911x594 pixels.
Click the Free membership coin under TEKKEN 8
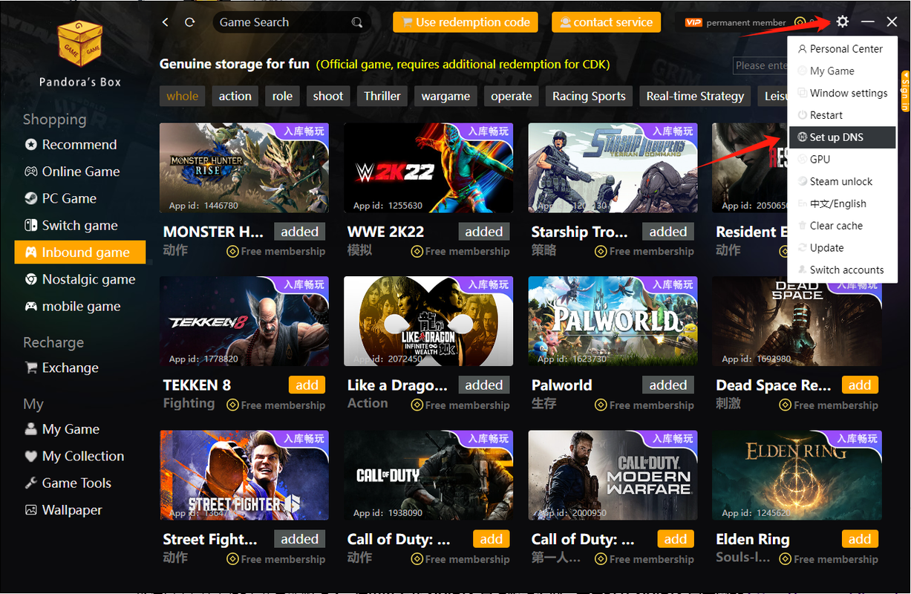pos(232,405)
